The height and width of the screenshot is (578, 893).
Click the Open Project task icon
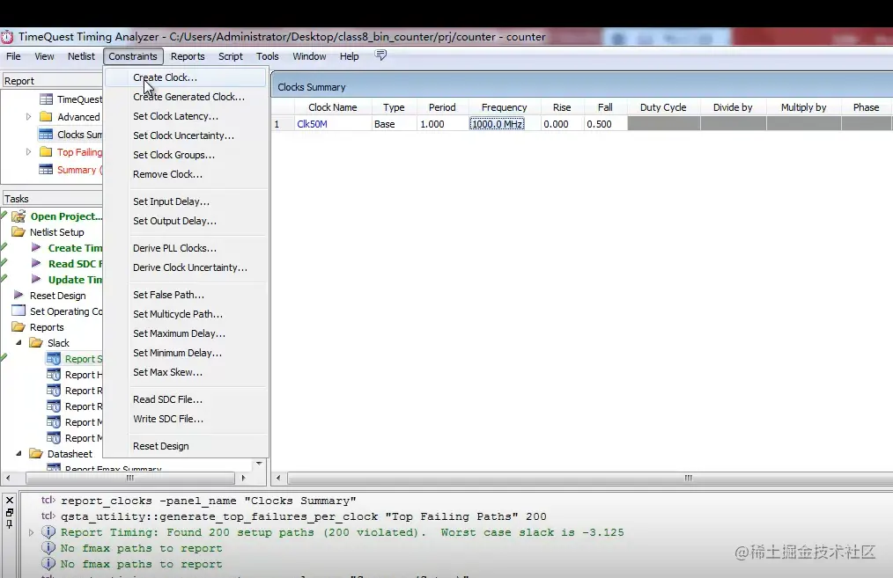click(18, 216)
